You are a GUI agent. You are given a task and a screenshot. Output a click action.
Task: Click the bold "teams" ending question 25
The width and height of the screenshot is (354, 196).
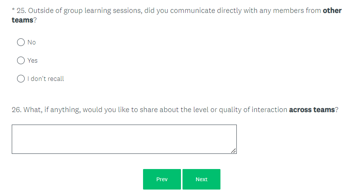(x=22, y=20)
